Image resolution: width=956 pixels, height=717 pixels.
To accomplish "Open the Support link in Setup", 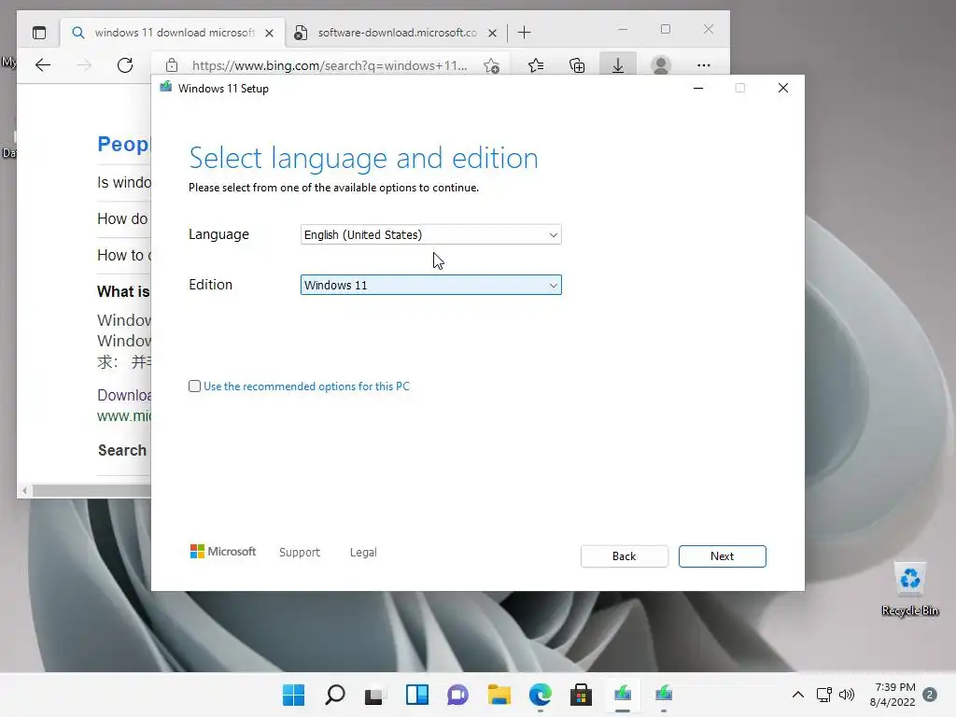I will pos(300,552).
